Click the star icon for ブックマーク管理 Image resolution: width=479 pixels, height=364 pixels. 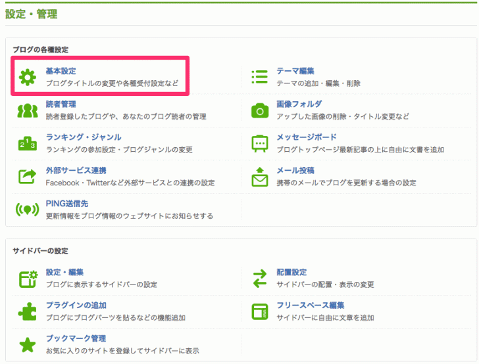pos(28,344)
